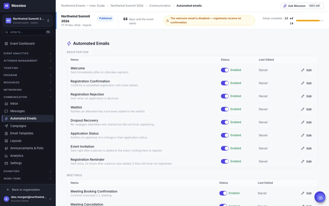Click the sparkle icon on Ask Moostoo

click(x=285, y=6)
